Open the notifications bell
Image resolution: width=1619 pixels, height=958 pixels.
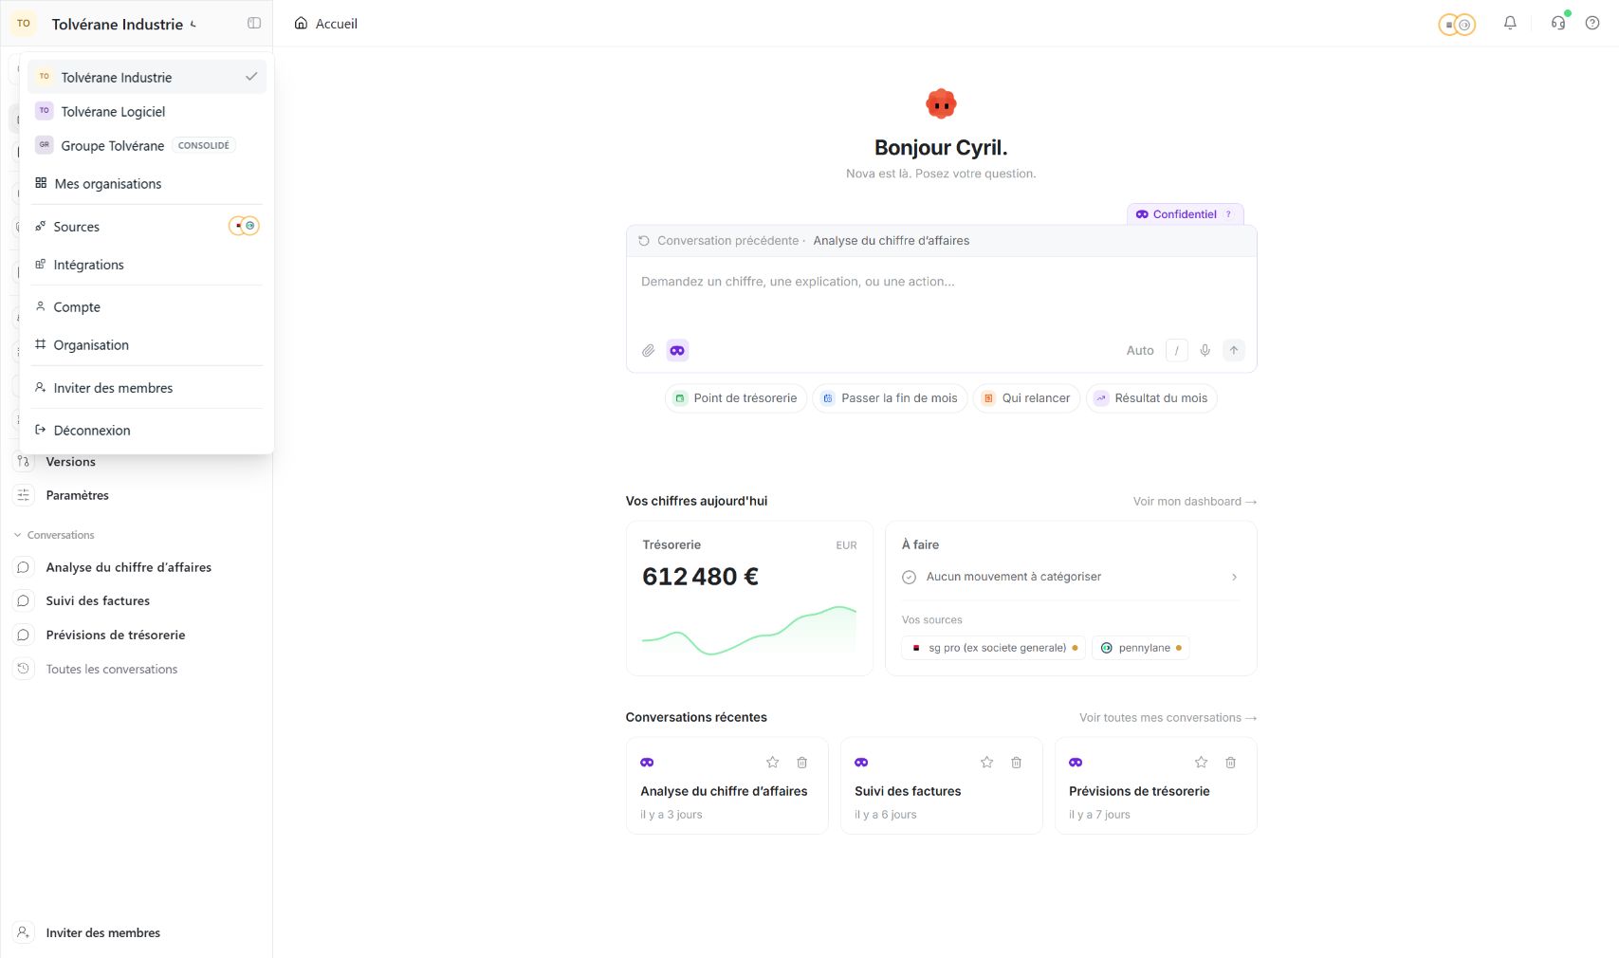(1510, 24)
